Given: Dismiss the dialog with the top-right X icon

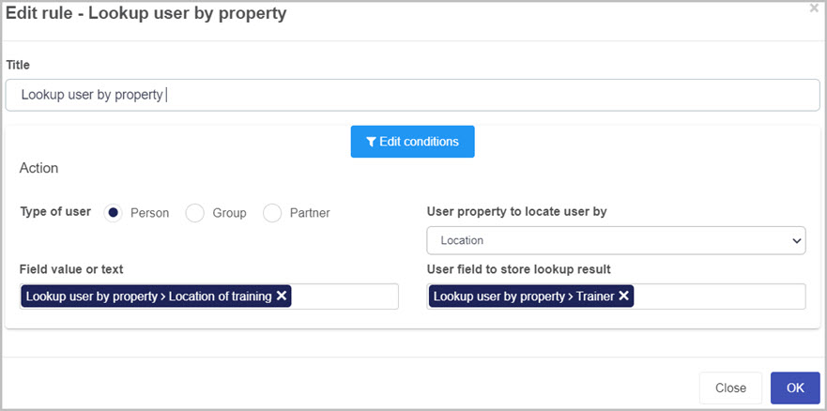Looking at the screenshot, I should [814, 8].
